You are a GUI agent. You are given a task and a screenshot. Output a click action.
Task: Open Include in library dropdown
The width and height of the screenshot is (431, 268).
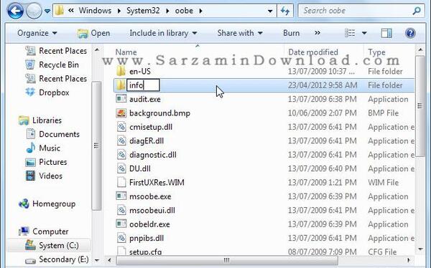pos(163,33)
